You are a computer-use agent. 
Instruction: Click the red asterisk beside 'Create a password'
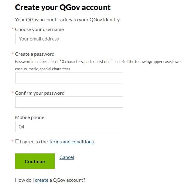[12, 53]
